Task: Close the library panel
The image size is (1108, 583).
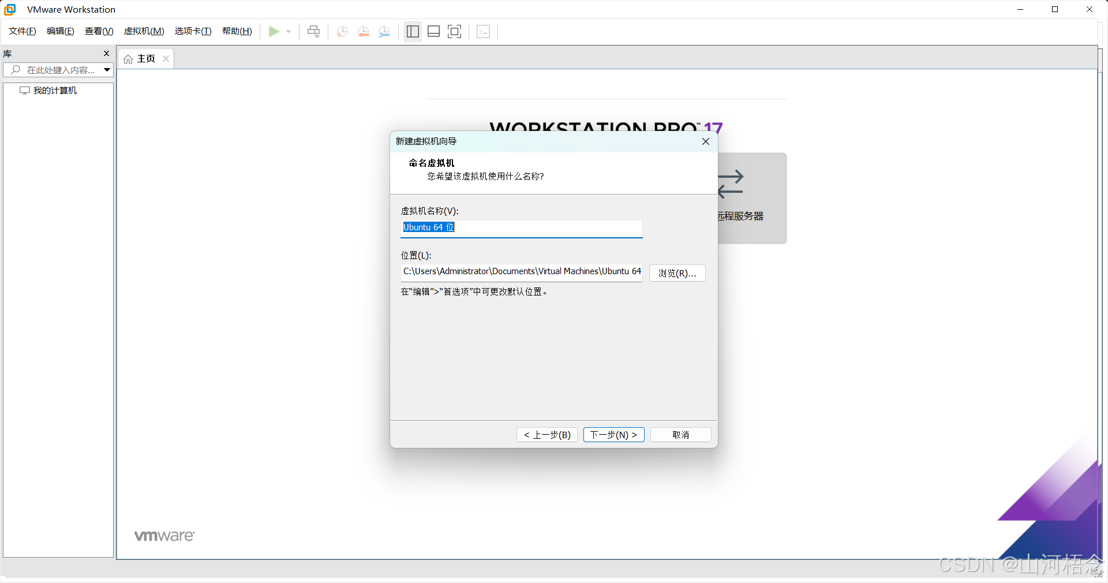Action: tap(106, 53)
